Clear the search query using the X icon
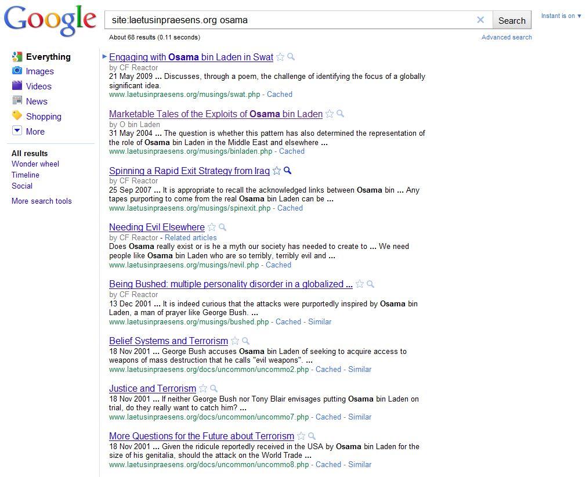 coord(480,19)
